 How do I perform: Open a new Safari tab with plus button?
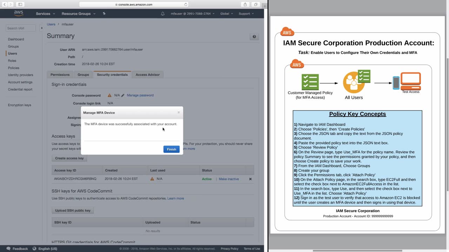click(264, 6)
